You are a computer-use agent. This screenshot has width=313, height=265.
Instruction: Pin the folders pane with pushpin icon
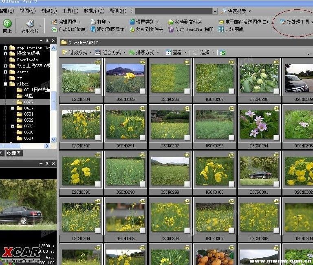coord(47,41)
